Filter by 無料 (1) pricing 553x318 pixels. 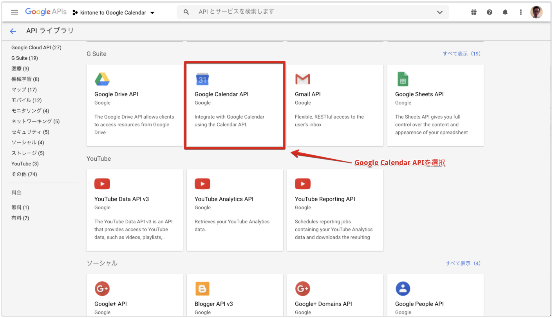point(20,207)
